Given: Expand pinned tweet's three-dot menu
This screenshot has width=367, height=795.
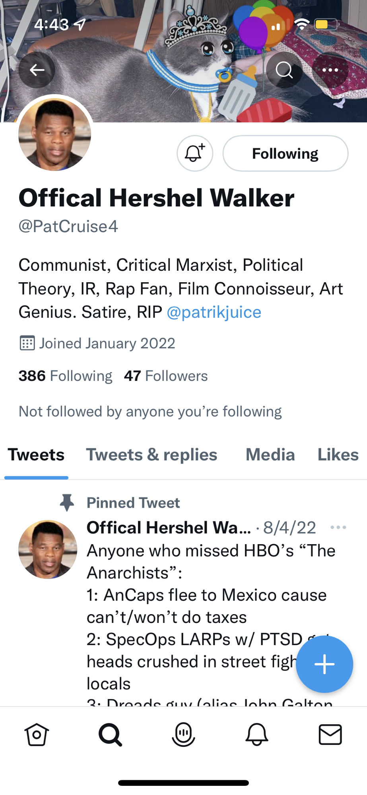Looking at the screenshot, I should pos(338,527).
